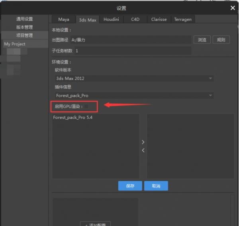This screenshot has height=226, width=239.
Task: Enable the 启用GPU渲染 checkbox
Action: [x=86, y=106]
